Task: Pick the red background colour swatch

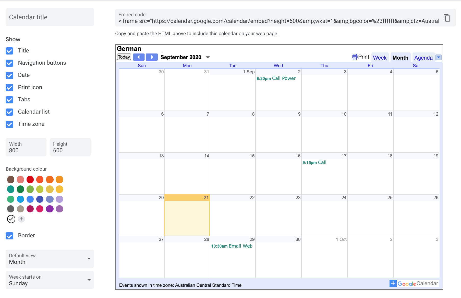Action: (30, 180)
